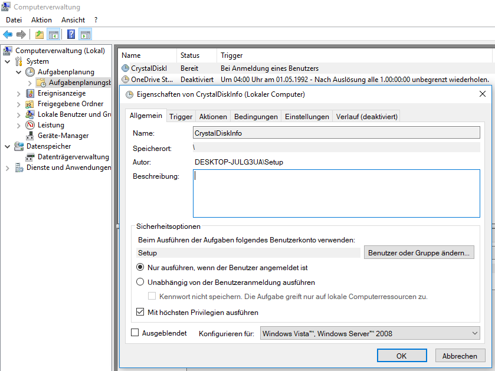Image resolution: width=495 pixels, height=371 pixels.
Task: Click 'Benutzer oder Gruppe ändern...' button
Action: tap(419, 252)
